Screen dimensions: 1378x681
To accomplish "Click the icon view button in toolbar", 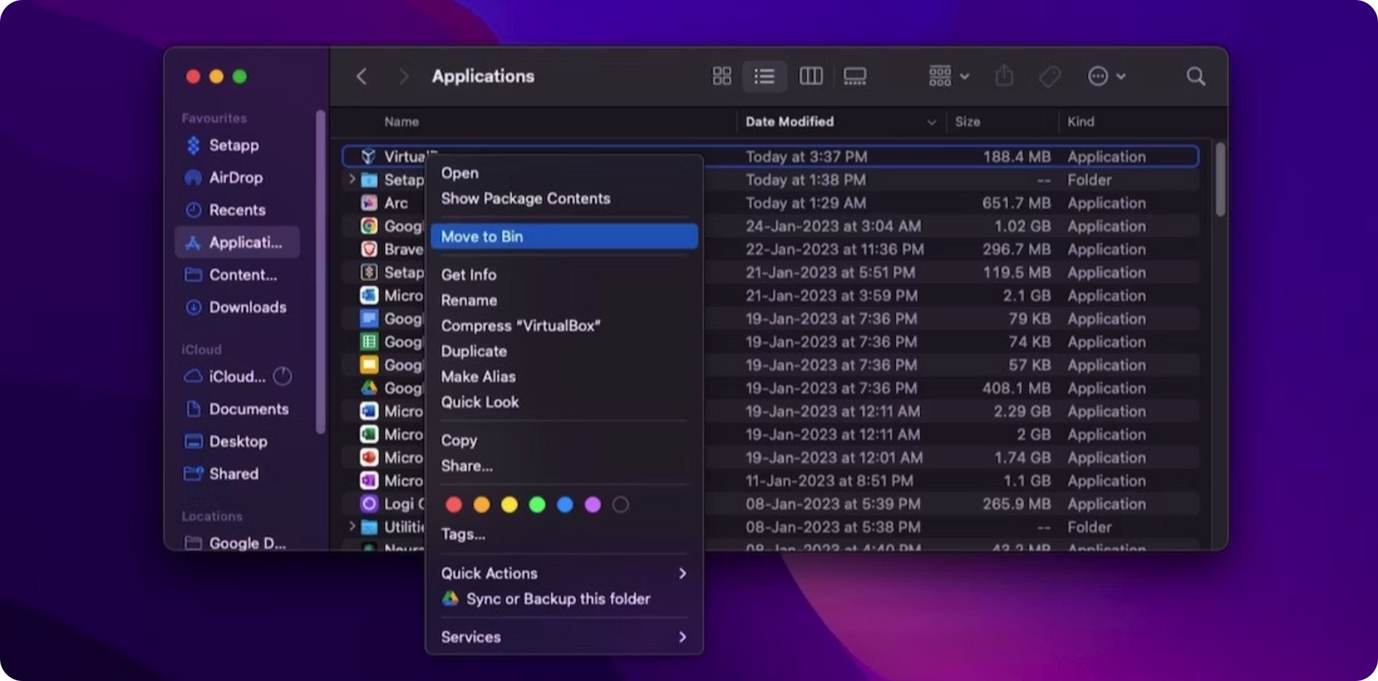I will (x=720, y=77).
